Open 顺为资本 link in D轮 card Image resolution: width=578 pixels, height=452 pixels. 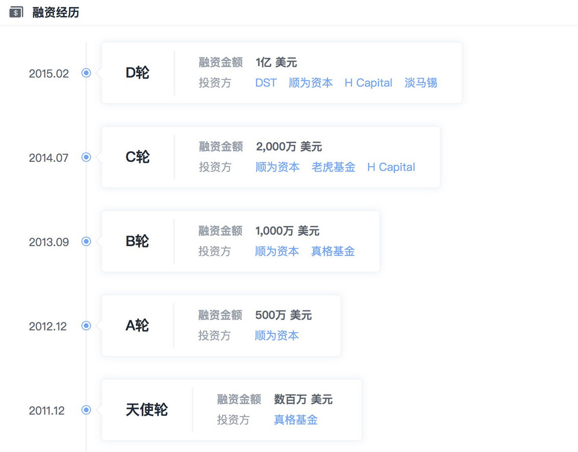click(x=311, y=83)
